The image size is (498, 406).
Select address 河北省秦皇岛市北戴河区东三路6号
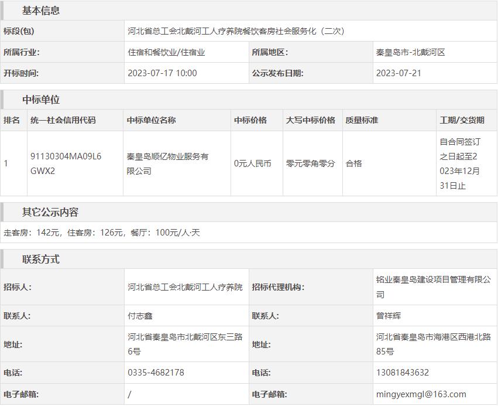(x=185, y=344)
